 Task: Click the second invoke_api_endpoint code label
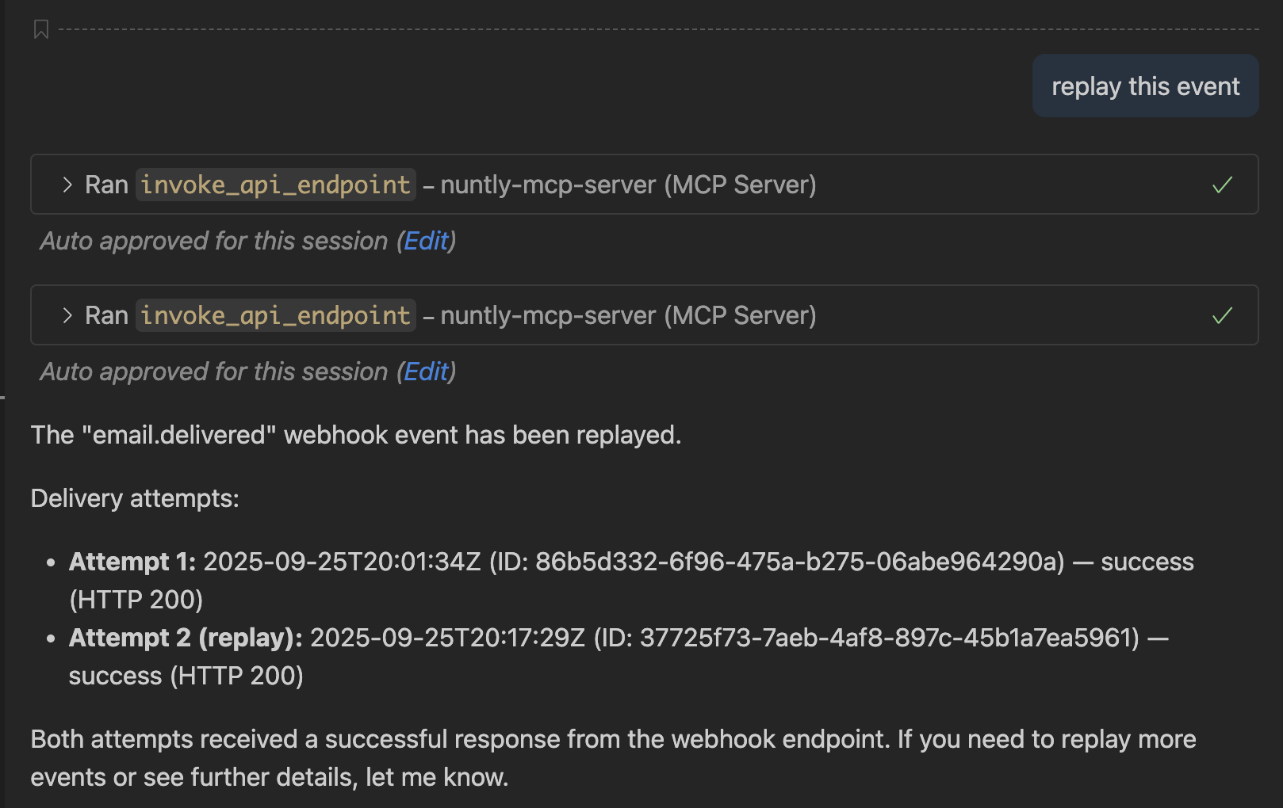point(275,316)
